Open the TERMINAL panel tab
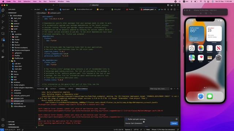This screenshot has height=131, width=234. [x=62, y=89]
